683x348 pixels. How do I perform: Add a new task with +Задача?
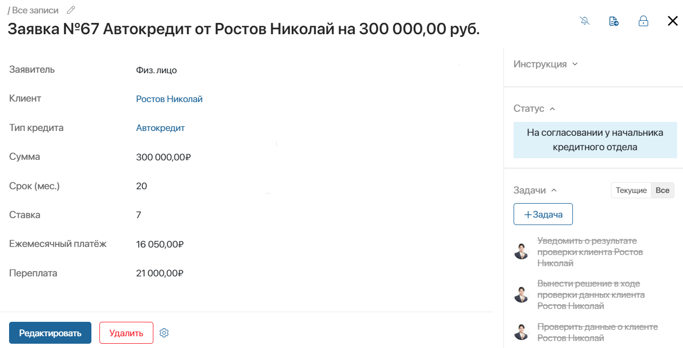[543, 214]
